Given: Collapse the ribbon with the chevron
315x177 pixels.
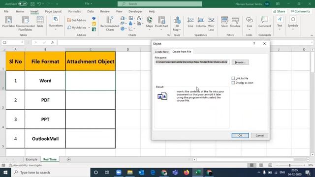Looking at the screenshot, I should tap(312, 35).
